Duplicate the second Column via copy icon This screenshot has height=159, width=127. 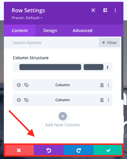[26, 100]
